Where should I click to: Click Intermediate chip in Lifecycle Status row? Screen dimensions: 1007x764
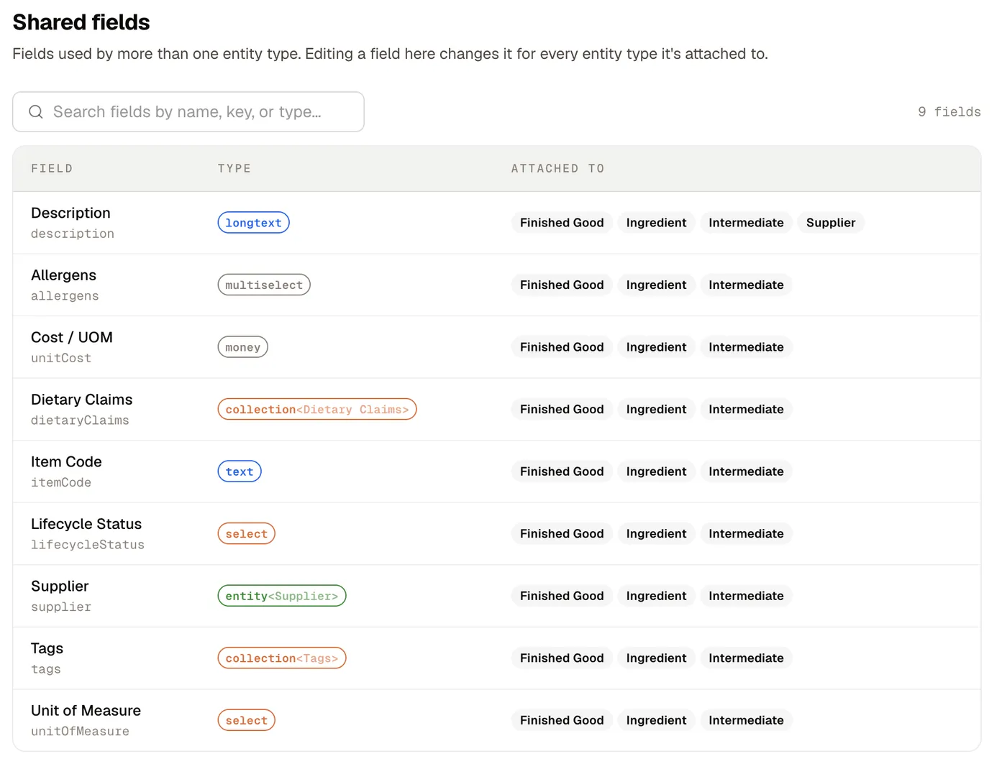(746, 533)
